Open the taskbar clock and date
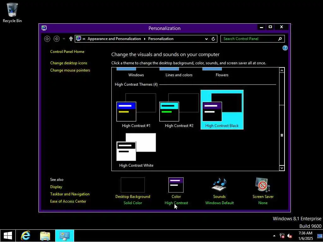 click(305, 236)
